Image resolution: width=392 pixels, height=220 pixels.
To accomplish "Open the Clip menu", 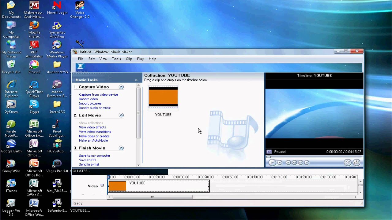I will point(129,59).
